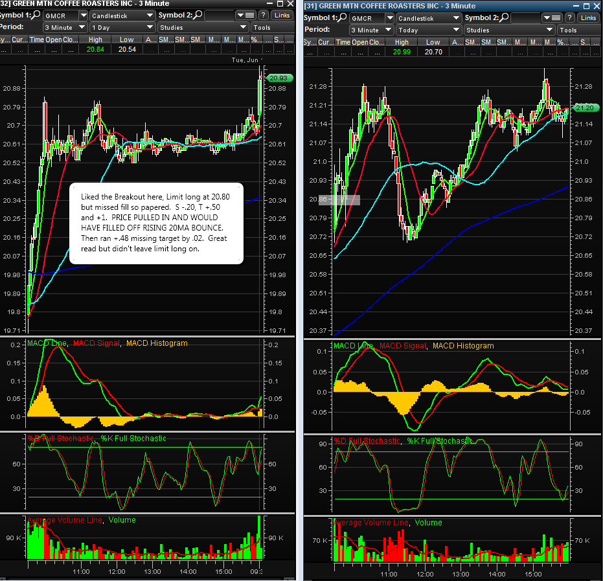Click GMCR symbol field in left window
The height and width of the screenshot is (581, 603).
click(61, 16)
